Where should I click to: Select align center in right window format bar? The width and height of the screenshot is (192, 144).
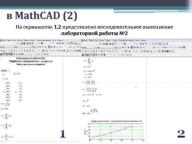point(135,47)
